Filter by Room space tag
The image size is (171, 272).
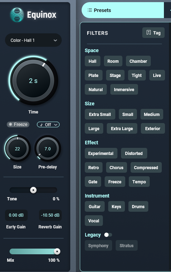(x=113, y=61)
